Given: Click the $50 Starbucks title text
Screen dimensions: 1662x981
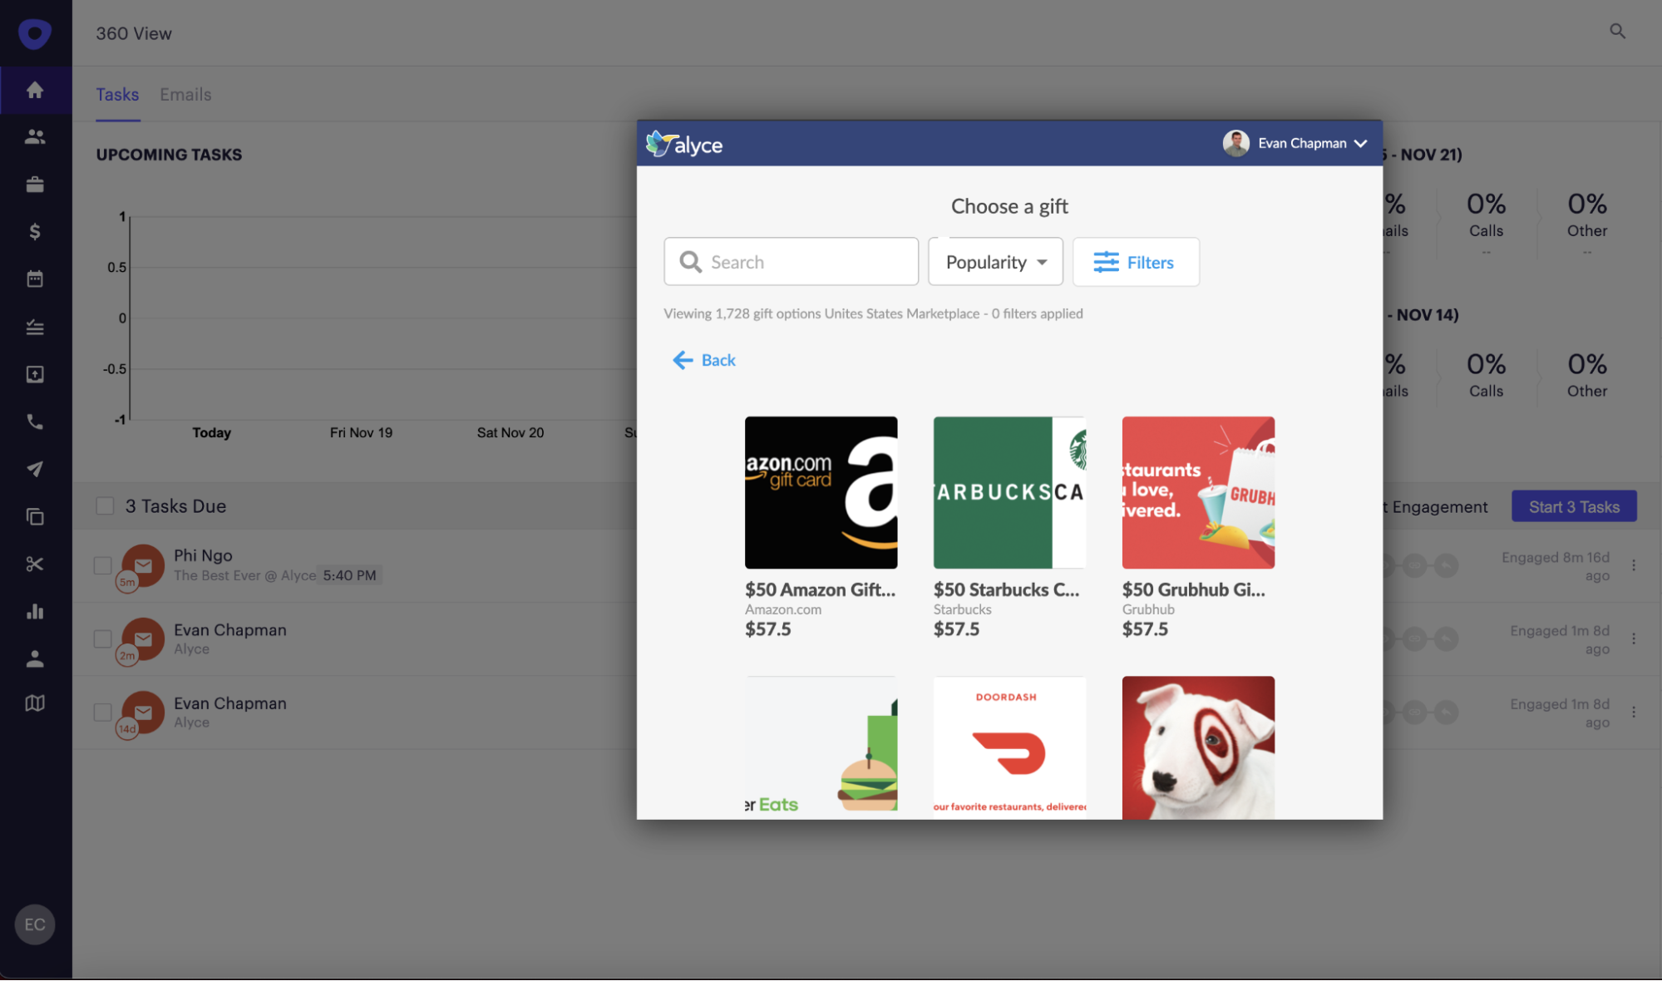Looking at the screenshot, I should pyautogui.click(x=1006, y=589).
